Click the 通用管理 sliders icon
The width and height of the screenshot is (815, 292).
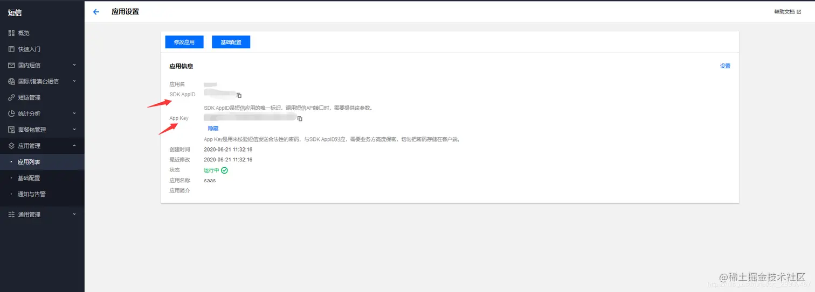tap(11, 215)
